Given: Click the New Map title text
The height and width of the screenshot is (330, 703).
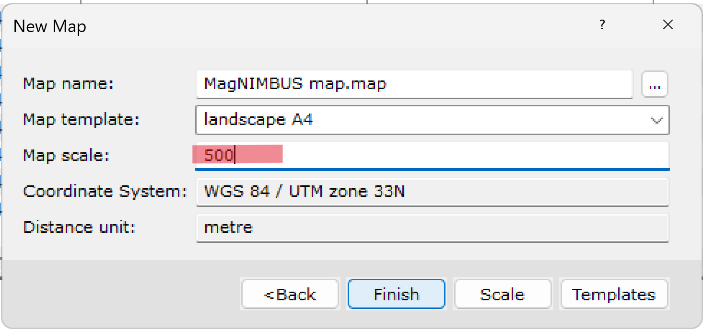Looking at the screenshot, I should point(49,26).
